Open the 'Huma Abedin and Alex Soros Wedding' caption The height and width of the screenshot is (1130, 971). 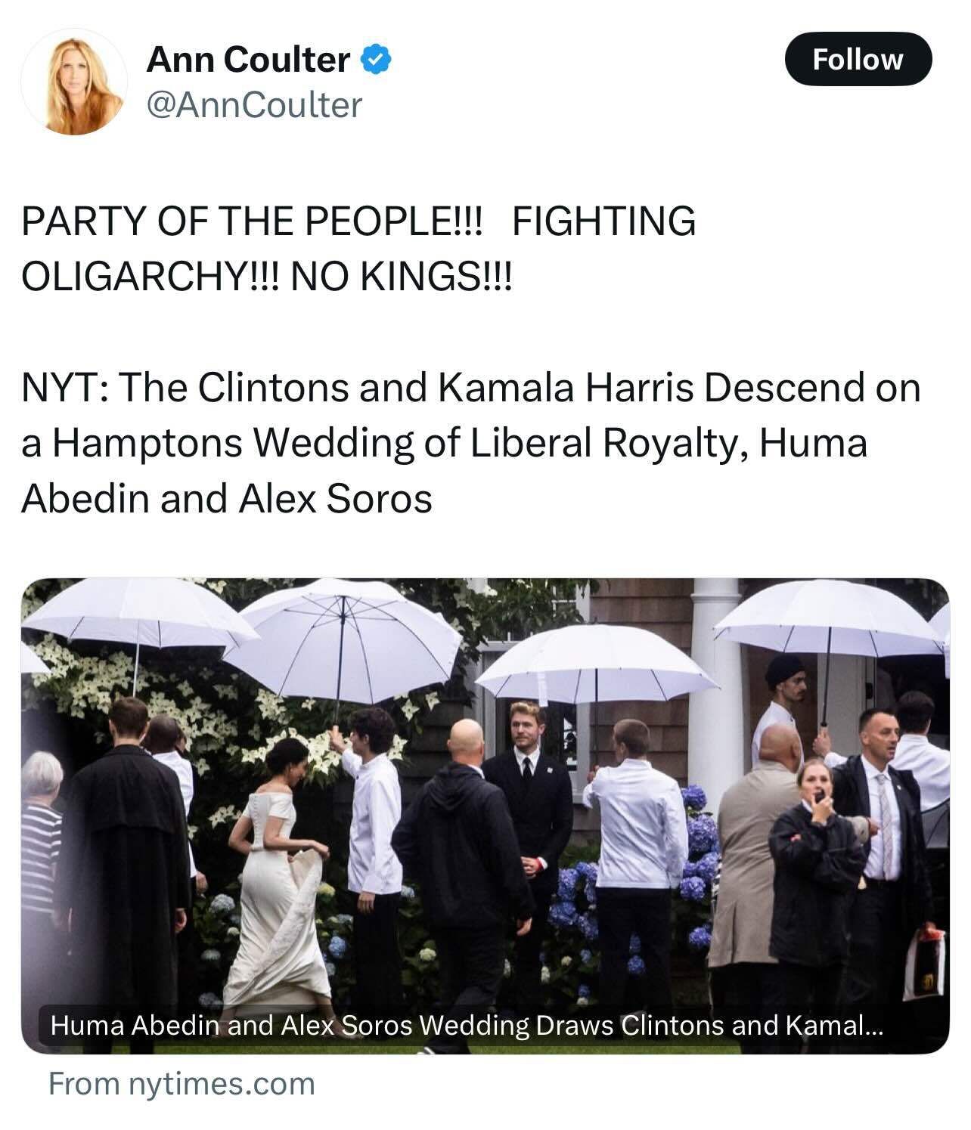coord(467,1026)
